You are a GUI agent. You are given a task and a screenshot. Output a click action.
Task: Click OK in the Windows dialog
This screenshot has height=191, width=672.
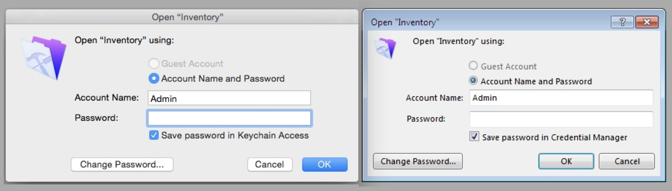pos(566,161)
